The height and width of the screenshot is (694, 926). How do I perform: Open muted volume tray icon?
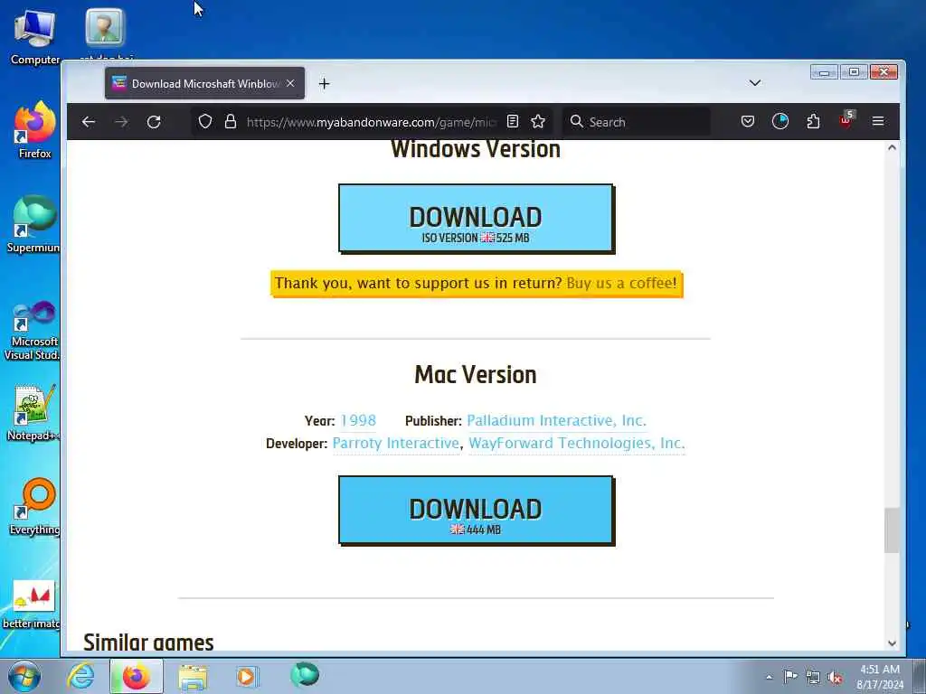(x=835, y=678)
